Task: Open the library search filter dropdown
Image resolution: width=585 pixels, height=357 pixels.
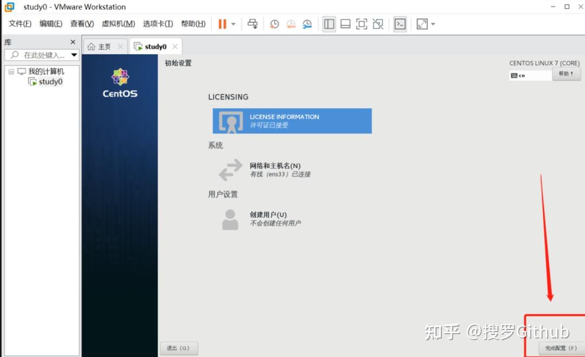Action: pos(74,55)
